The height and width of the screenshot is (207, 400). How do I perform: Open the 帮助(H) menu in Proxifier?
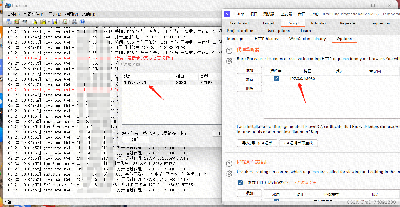coord(89,14)
